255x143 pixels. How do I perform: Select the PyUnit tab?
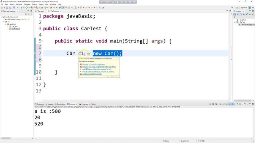92,104
